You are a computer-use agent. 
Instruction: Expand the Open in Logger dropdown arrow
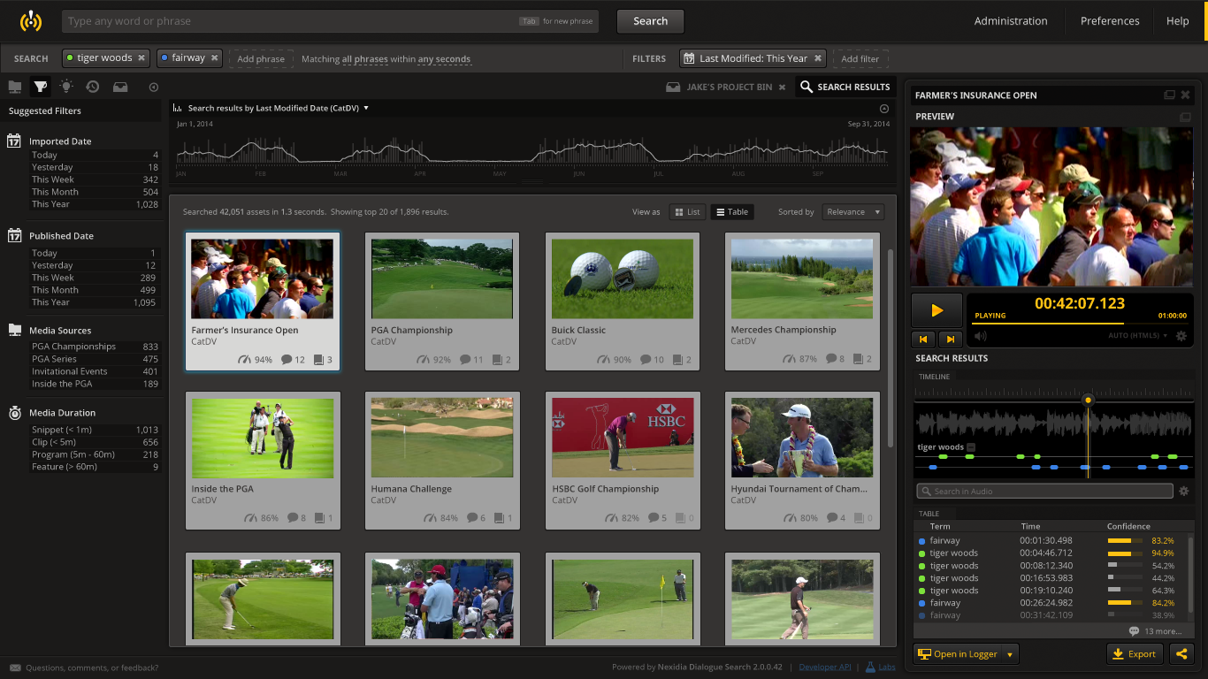point(1010,654)
